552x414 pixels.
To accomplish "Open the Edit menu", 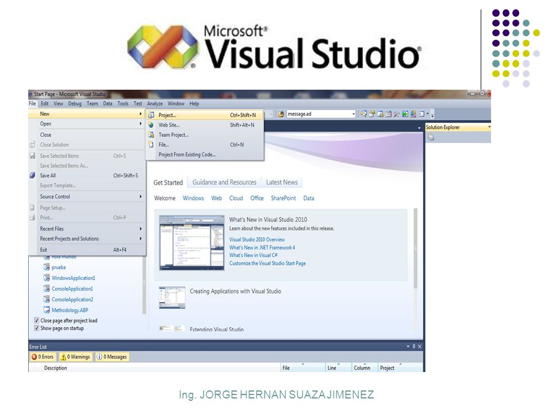I will [x=45, y=103].
